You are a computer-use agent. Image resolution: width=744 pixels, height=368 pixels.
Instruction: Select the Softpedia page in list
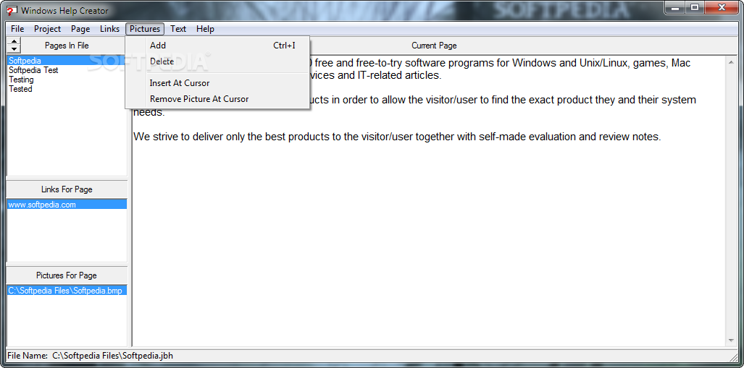67,61
